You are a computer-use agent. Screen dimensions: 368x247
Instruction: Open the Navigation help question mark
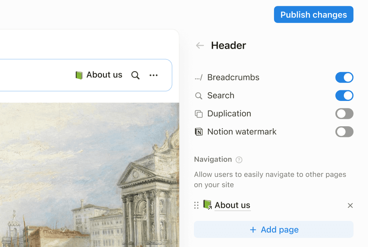pyautogui.click(x=239, y=160)
